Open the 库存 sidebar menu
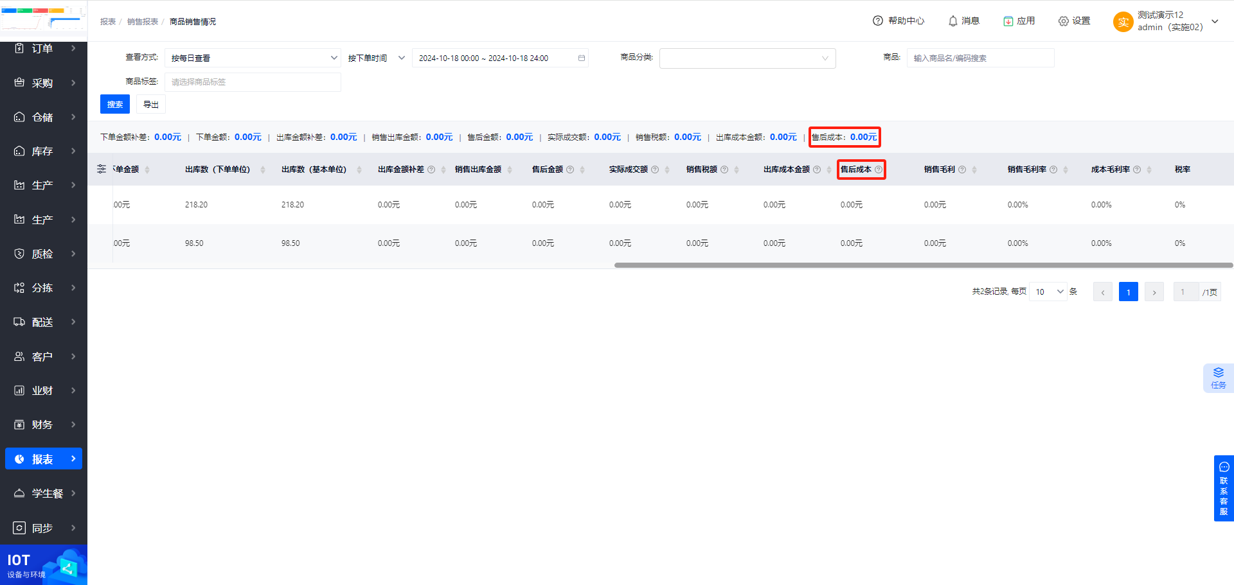Viewport: 1234px width, 585px height. [x=44, y=151]
